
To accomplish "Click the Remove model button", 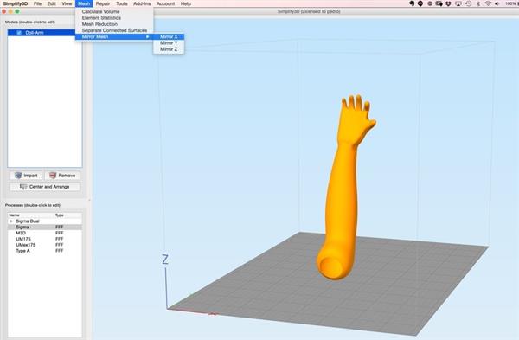I will coord(62,176).
